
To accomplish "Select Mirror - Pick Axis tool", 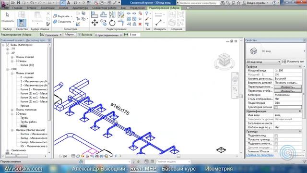I will pyautogui.click(x=112, y=14).
